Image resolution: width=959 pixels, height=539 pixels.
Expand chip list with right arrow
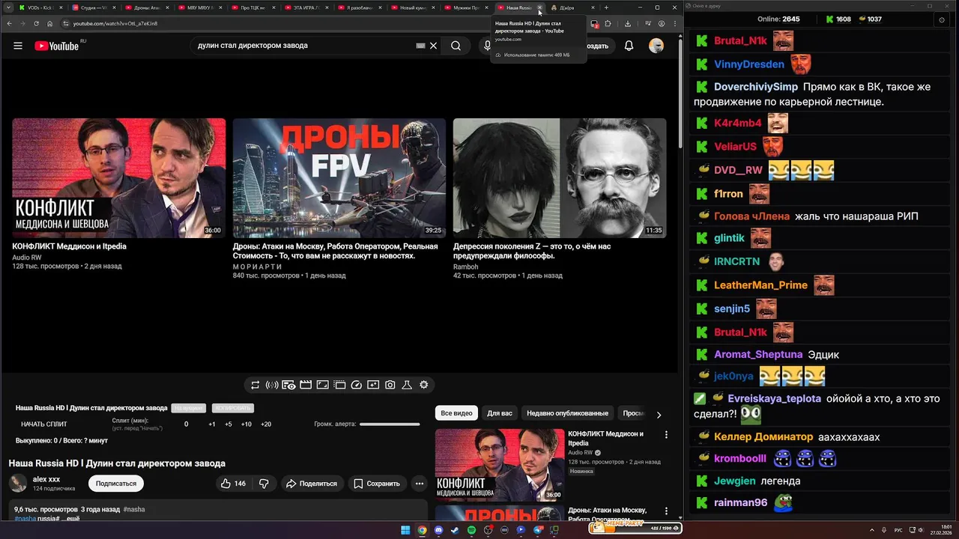[x=659, y=414]
